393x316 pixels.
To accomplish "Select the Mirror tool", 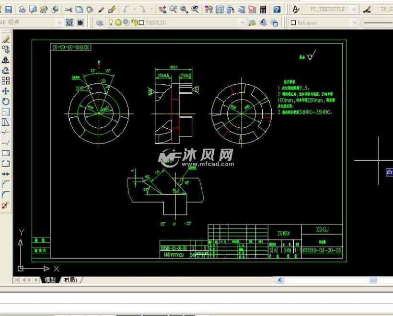I will [6, 60].
